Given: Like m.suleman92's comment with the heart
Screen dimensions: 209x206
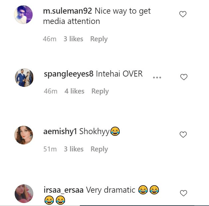Looking at the screenshot, I should pyautogui.click(x=183, y=14).
